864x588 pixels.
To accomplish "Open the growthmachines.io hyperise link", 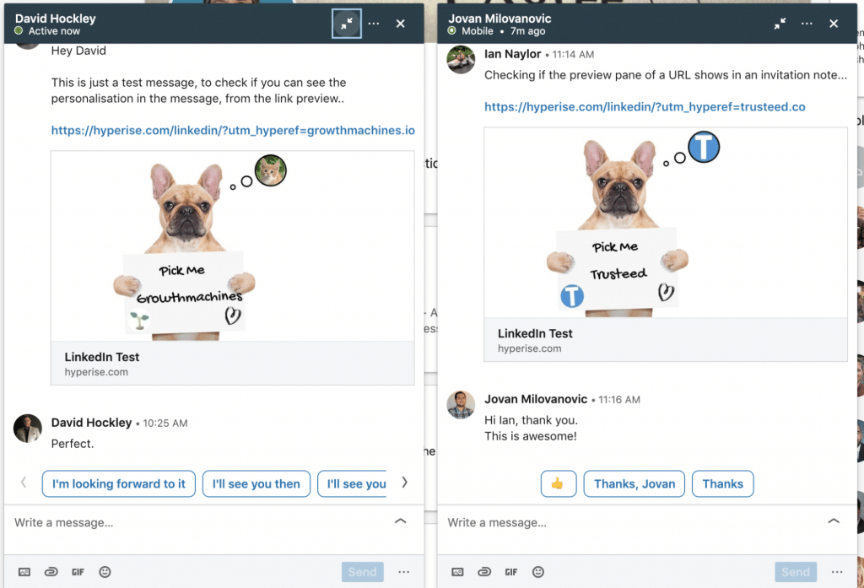I will coord(233,131).
